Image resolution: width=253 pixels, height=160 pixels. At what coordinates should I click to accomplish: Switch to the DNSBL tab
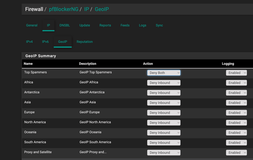(65, 25)
